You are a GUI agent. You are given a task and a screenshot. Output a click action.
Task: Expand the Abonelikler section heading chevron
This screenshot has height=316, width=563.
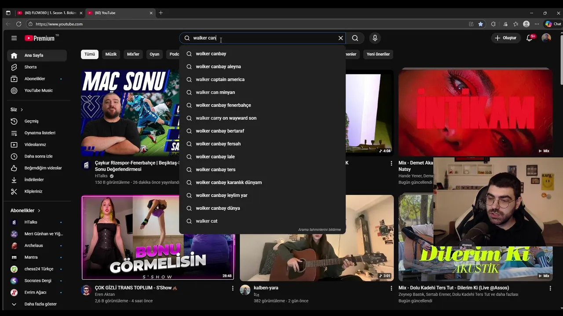coord(39,211)
